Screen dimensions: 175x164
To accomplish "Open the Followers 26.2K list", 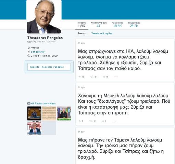I will click(134, 25).
